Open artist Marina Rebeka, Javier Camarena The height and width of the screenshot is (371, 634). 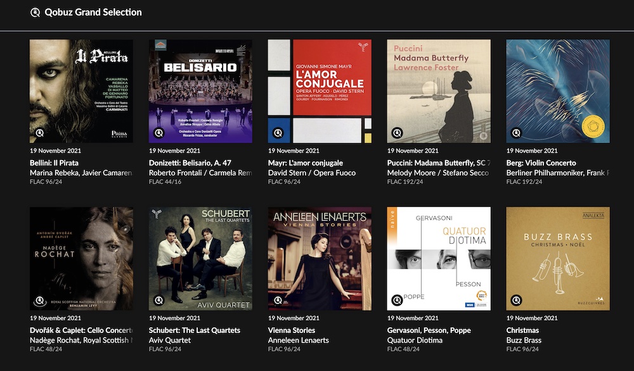81,173
